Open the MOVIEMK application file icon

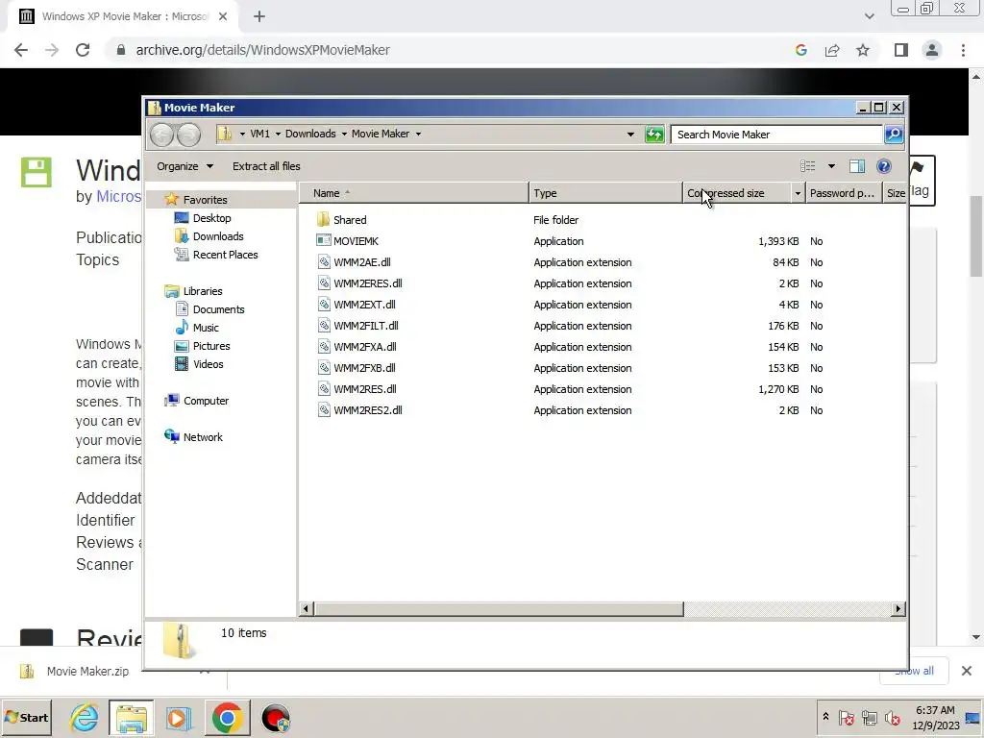click(323, 241)
